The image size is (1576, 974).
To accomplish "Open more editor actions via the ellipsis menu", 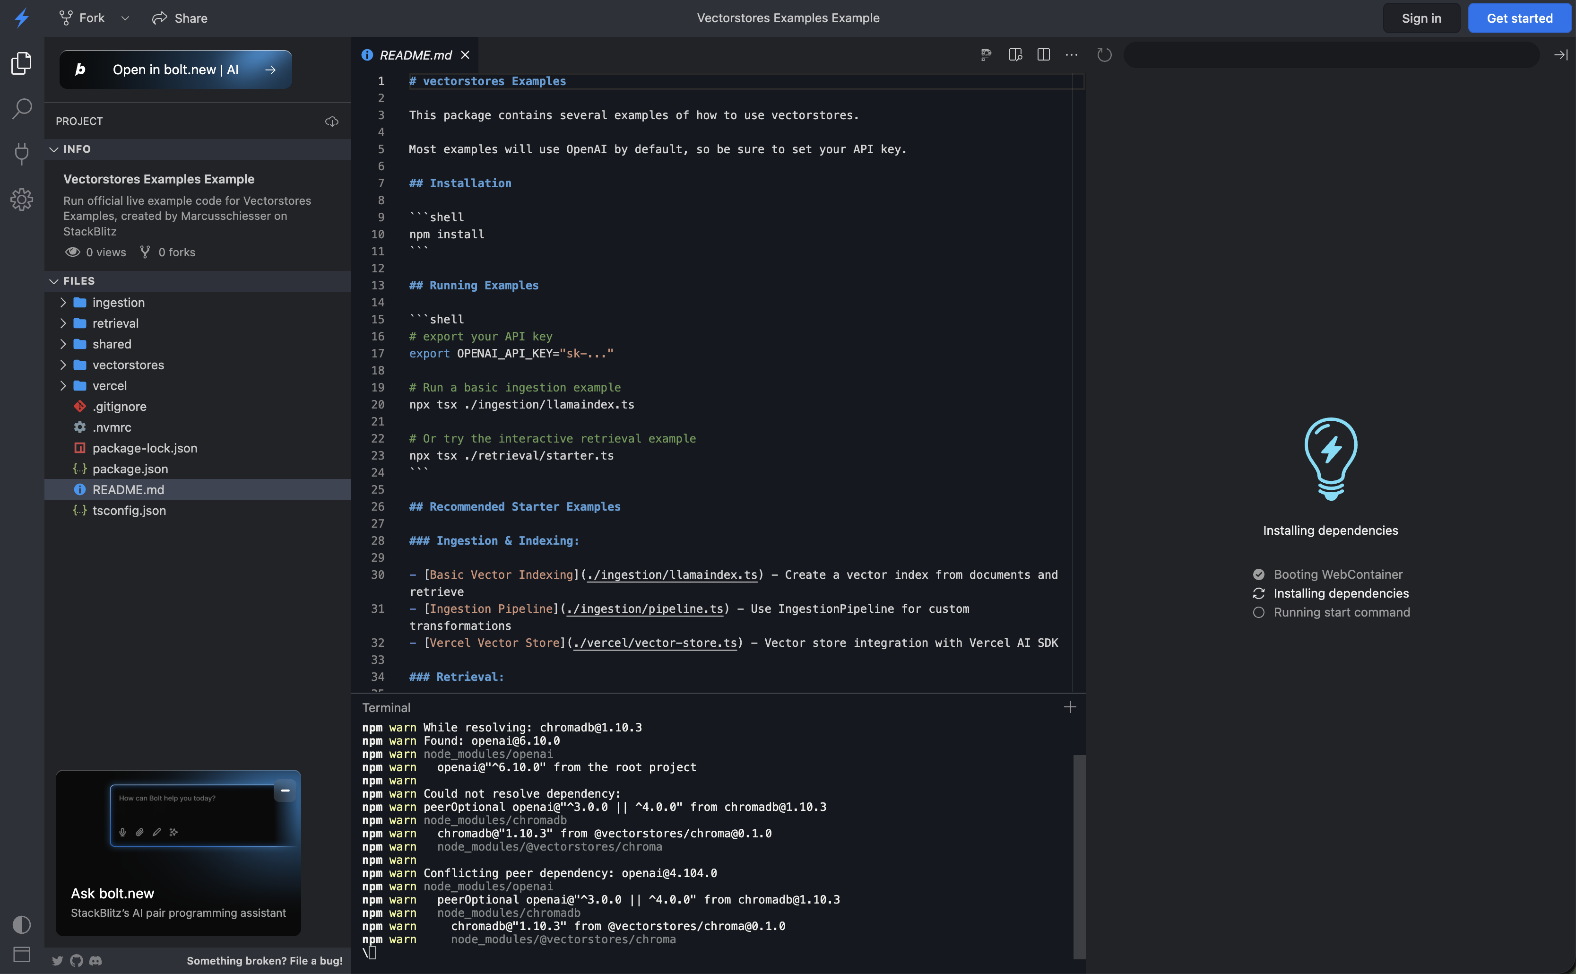I will (x=1071, y=55).
